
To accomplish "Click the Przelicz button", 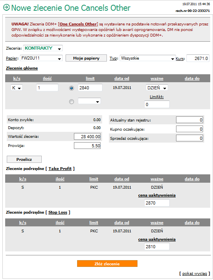I will pyautogui.click(x=24, y=159).
